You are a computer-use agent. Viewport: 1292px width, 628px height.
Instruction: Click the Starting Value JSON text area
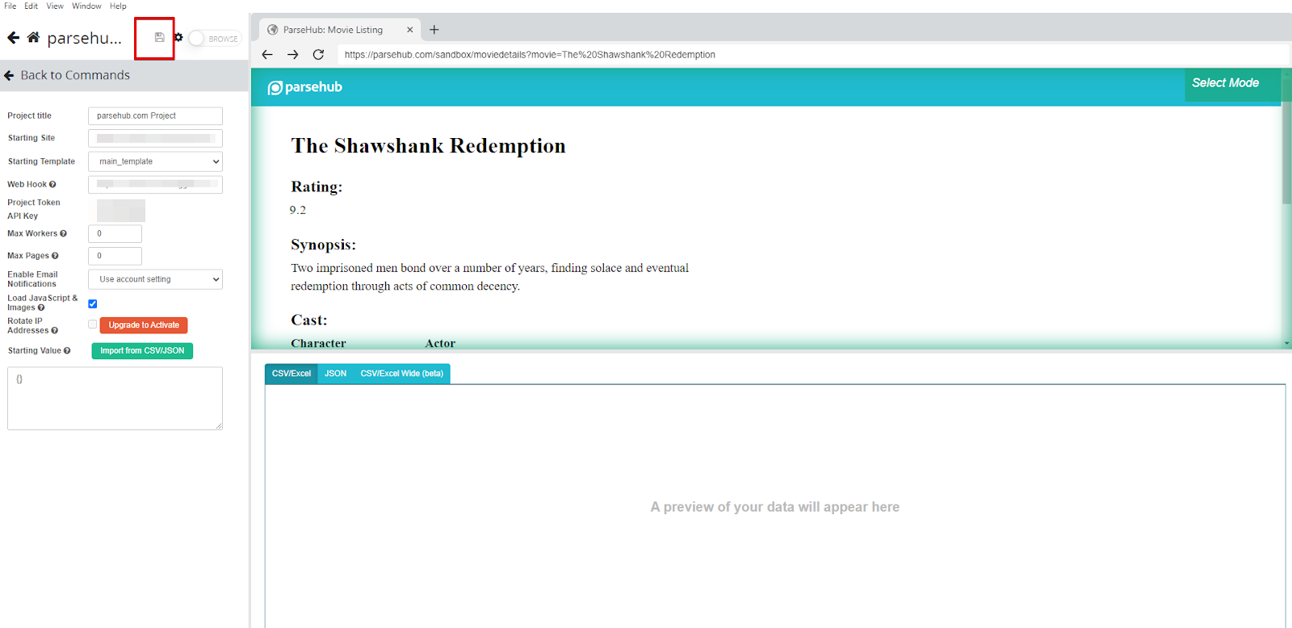pos(115,399)
